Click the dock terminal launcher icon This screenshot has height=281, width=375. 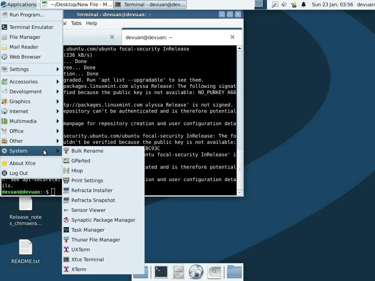[161, 272]
